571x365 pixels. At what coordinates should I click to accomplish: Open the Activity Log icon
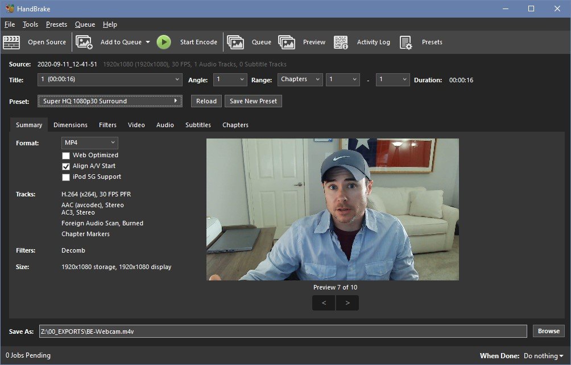coord(341,42)
